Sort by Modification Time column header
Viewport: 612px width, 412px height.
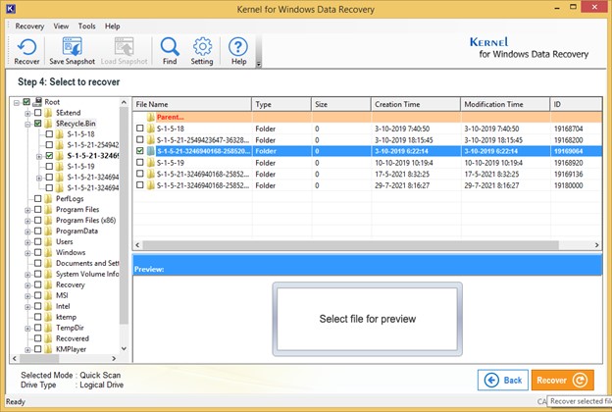click(x=505, y=104)
